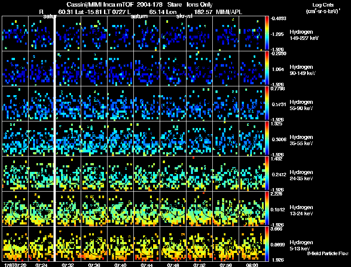351x267 pixels.
Task: Click the color bar next to 35-55 keV row
Action: pyautogui.click(x=267, y=139)
